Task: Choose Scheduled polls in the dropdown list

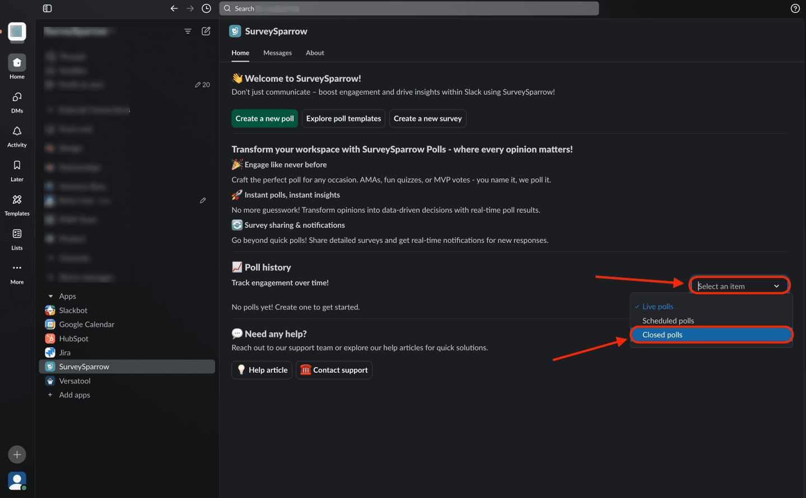Action: tap(668, 321)
